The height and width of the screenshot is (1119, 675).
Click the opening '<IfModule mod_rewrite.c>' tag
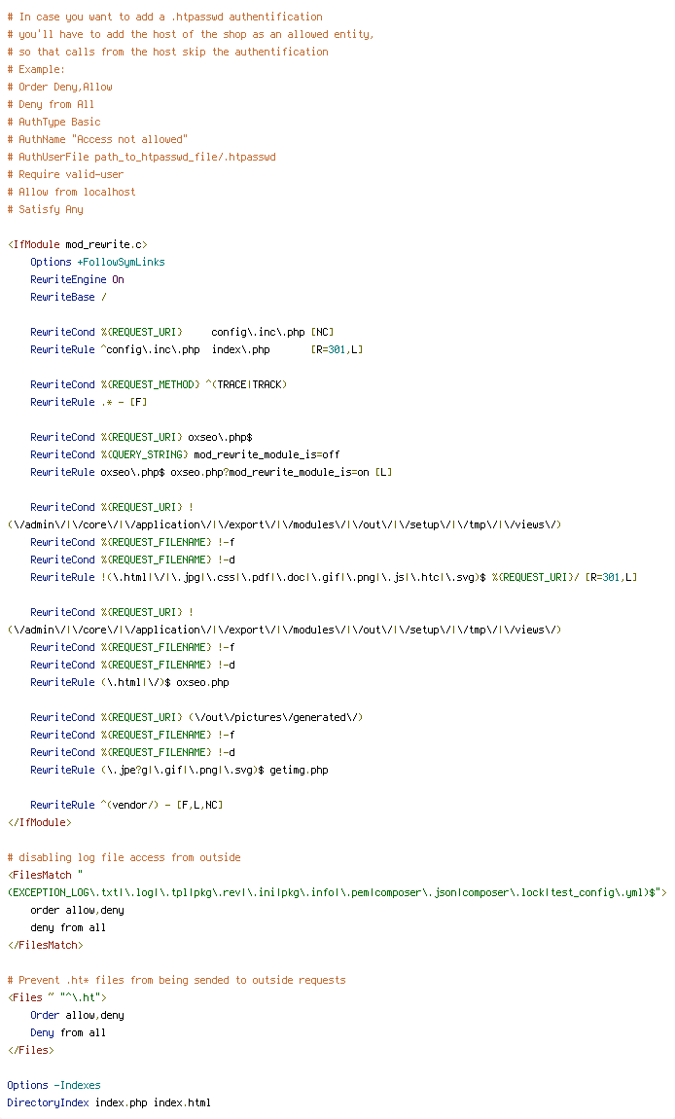pyautogui.click(x=78, y=244)
